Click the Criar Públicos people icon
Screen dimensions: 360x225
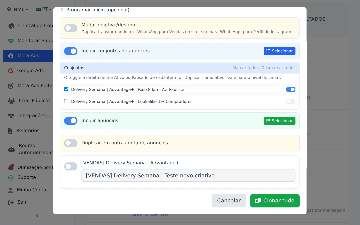tap(11, 101)
